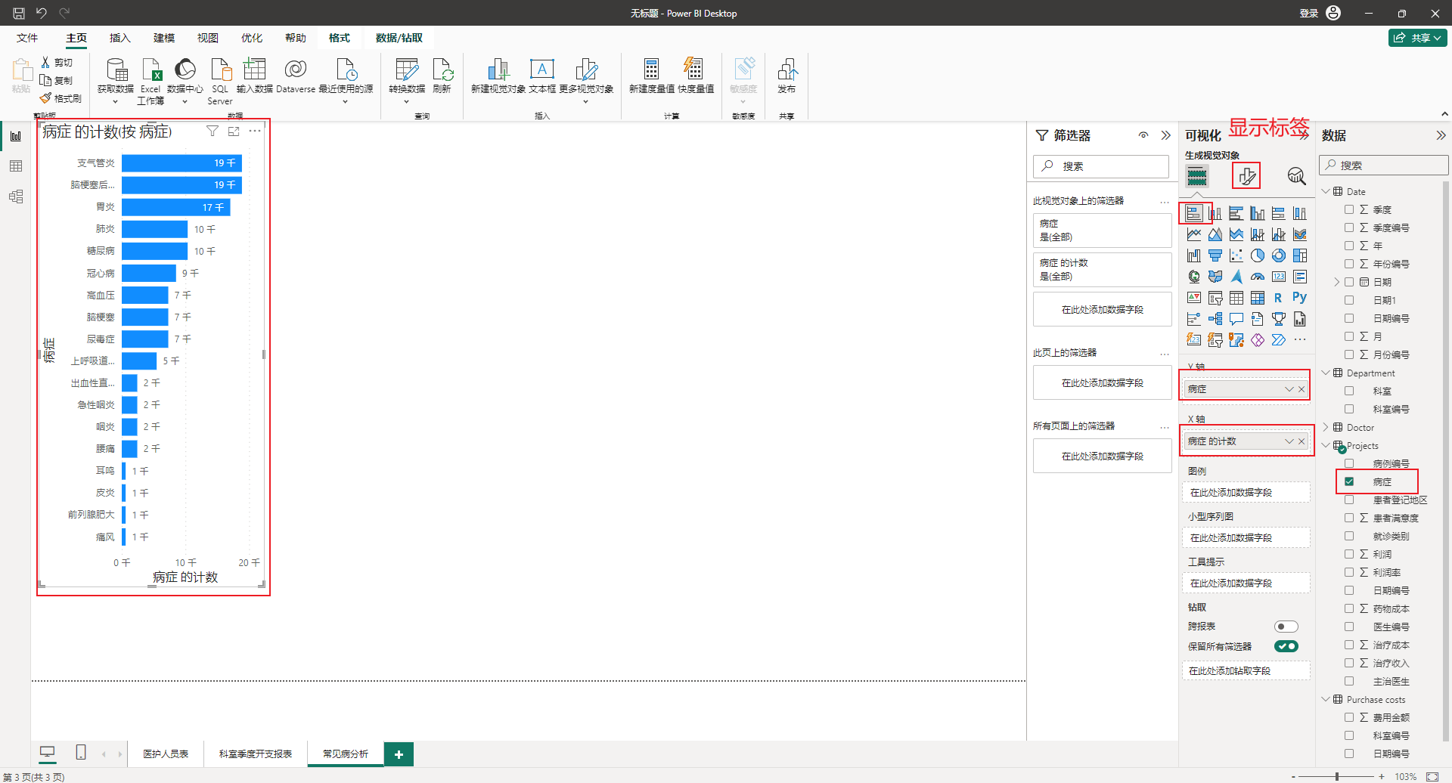
Task: Create a quick measure (快度量值)
Action: (x=693, y=70)
